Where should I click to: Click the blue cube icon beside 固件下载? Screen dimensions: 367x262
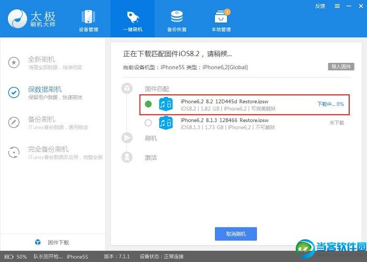click(38, 242)
